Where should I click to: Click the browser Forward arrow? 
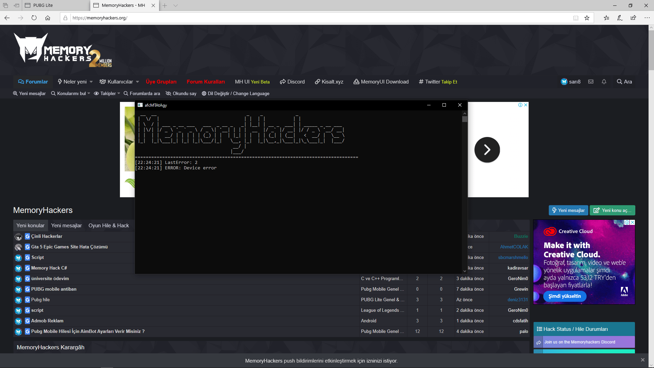(x=20, y=18)
